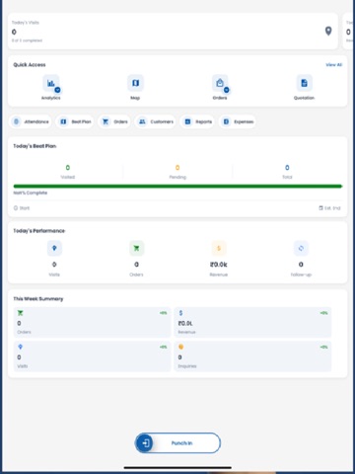Tap the Visited count in Beat Plan
Screen dimensions: 355x474
point(68,168)
